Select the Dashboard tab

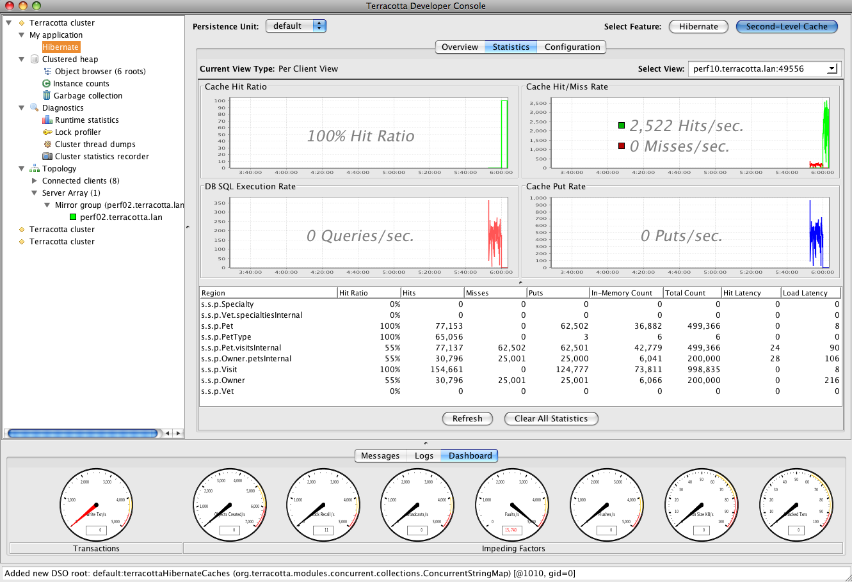(x=470, y=455)
